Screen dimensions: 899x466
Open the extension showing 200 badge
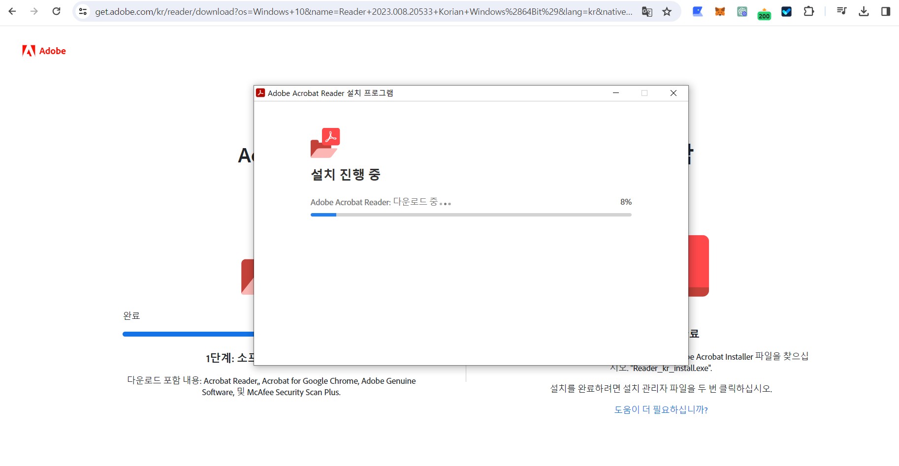click(x=764, y=13)
